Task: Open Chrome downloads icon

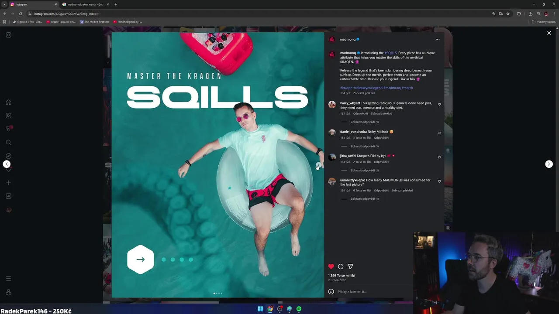Action: pyautogui.click(x=530, y=14)
